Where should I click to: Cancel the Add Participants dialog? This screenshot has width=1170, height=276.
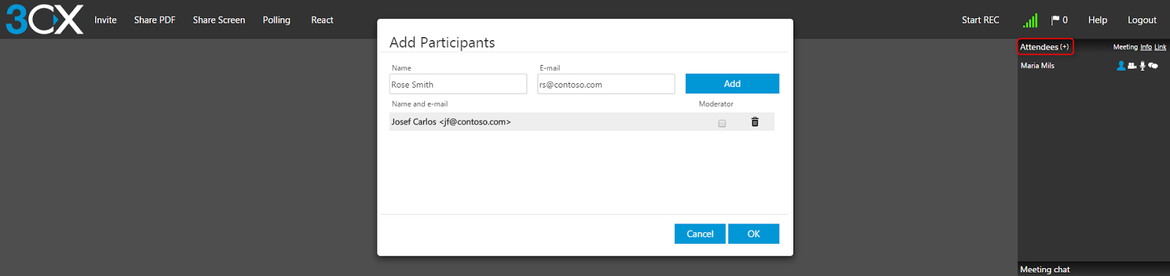(700, 234)
